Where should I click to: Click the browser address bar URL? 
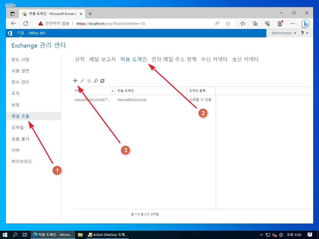click(x=111, y=24)
